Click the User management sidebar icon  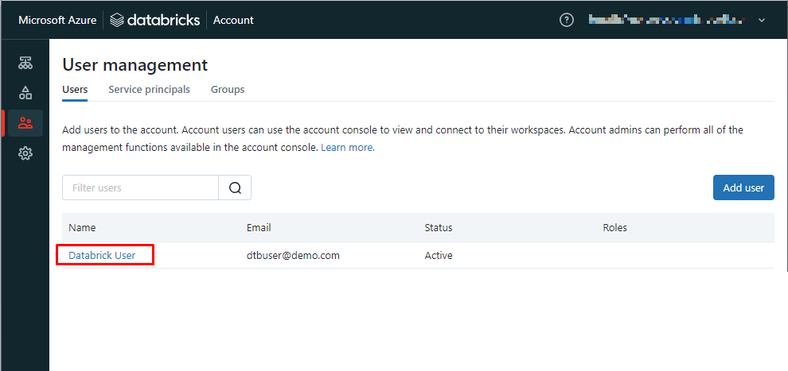(x=25, y=123)
